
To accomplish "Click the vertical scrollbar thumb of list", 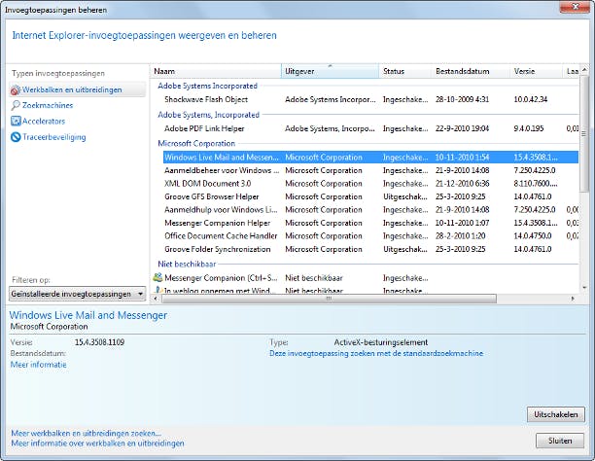I will pos(584,133).
